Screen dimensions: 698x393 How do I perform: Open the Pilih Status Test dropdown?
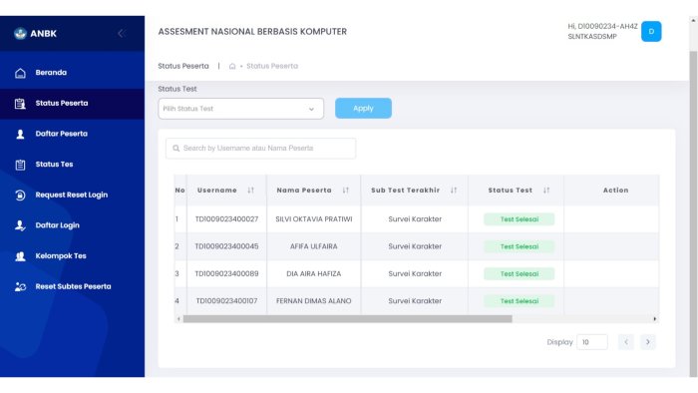click(x=241, y=109)
